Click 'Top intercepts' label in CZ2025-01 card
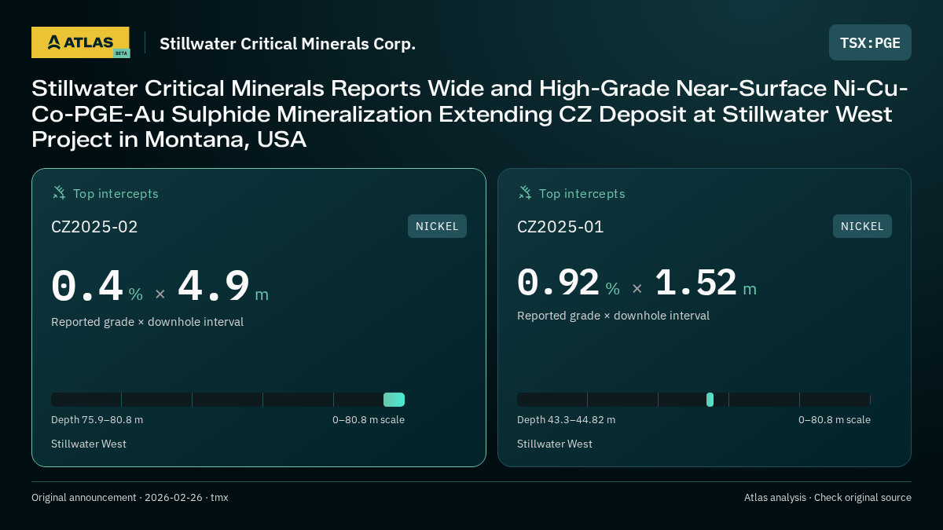The width and height of the screenshot is (943, 530). [x=582, y=193]
